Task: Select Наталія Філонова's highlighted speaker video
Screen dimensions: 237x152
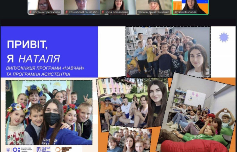Action: click(x=190, y=5)
